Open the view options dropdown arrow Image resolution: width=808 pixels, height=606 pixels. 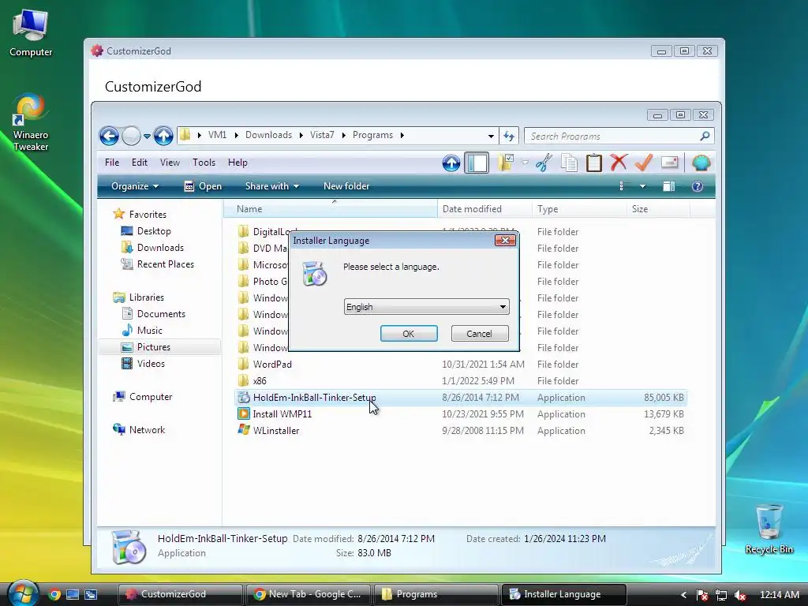click(x=642, y=186)
